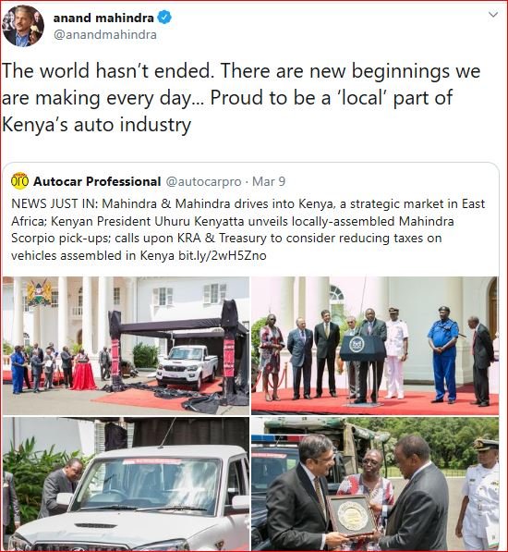The image size is (508, 552).
Task: Open anand mahindra's profile avatar
Action: click(23, 25)
